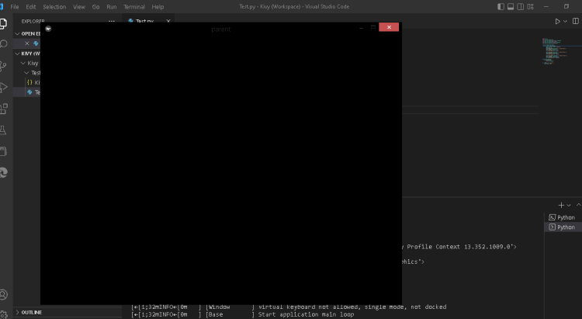Restore down the Visual Studio Code window

click(566, 7)
